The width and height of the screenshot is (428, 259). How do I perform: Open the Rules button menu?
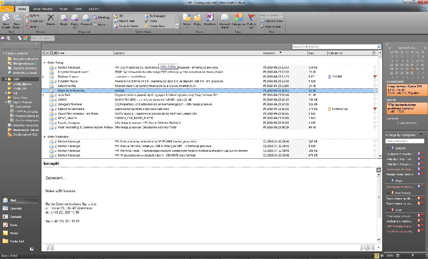point(198,21)
